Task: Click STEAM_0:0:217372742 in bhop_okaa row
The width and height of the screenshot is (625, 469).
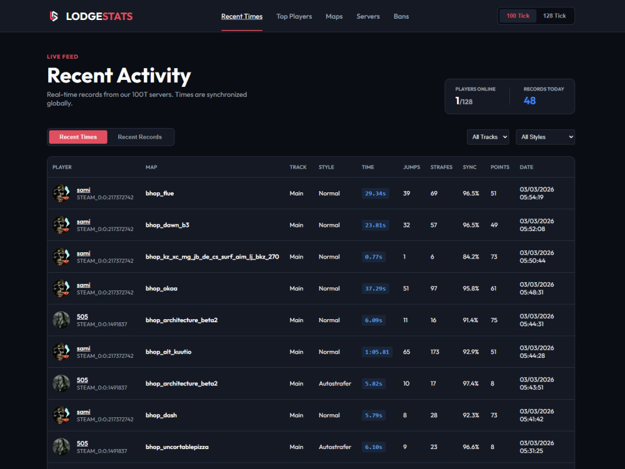Action: pos(105,293)
